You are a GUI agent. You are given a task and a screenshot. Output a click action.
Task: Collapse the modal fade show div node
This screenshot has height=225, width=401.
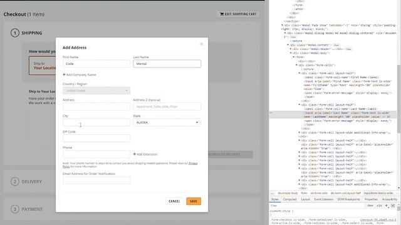pos(282,25)
